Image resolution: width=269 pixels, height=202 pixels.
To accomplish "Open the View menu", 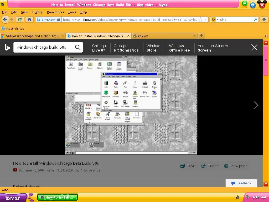I will [x=24, y=12].
